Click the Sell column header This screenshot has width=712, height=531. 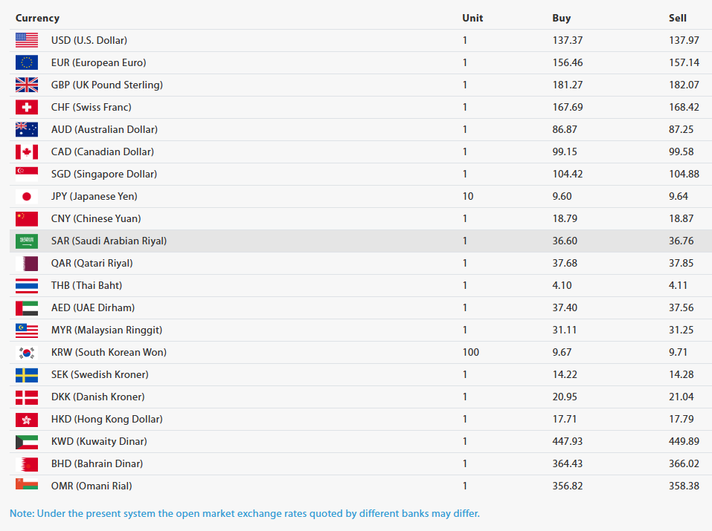click(678, 18)
